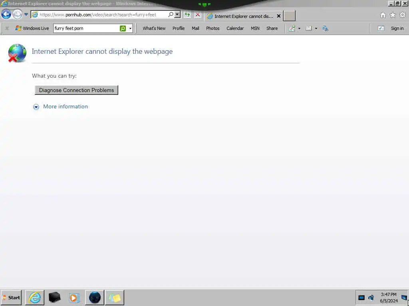Screen dimensions: 409x306
Task: Open the dark globe taskbar icon
Action: (x=95, y=297)
